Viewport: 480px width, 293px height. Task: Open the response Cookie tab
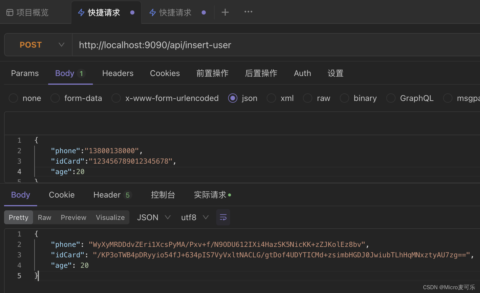coord(62,195)
